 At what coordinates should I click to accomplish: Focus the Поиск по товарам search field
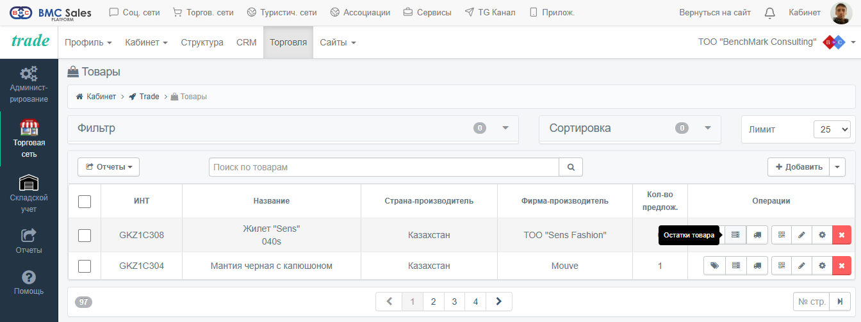pyautogui.click(x=384, y=167)
